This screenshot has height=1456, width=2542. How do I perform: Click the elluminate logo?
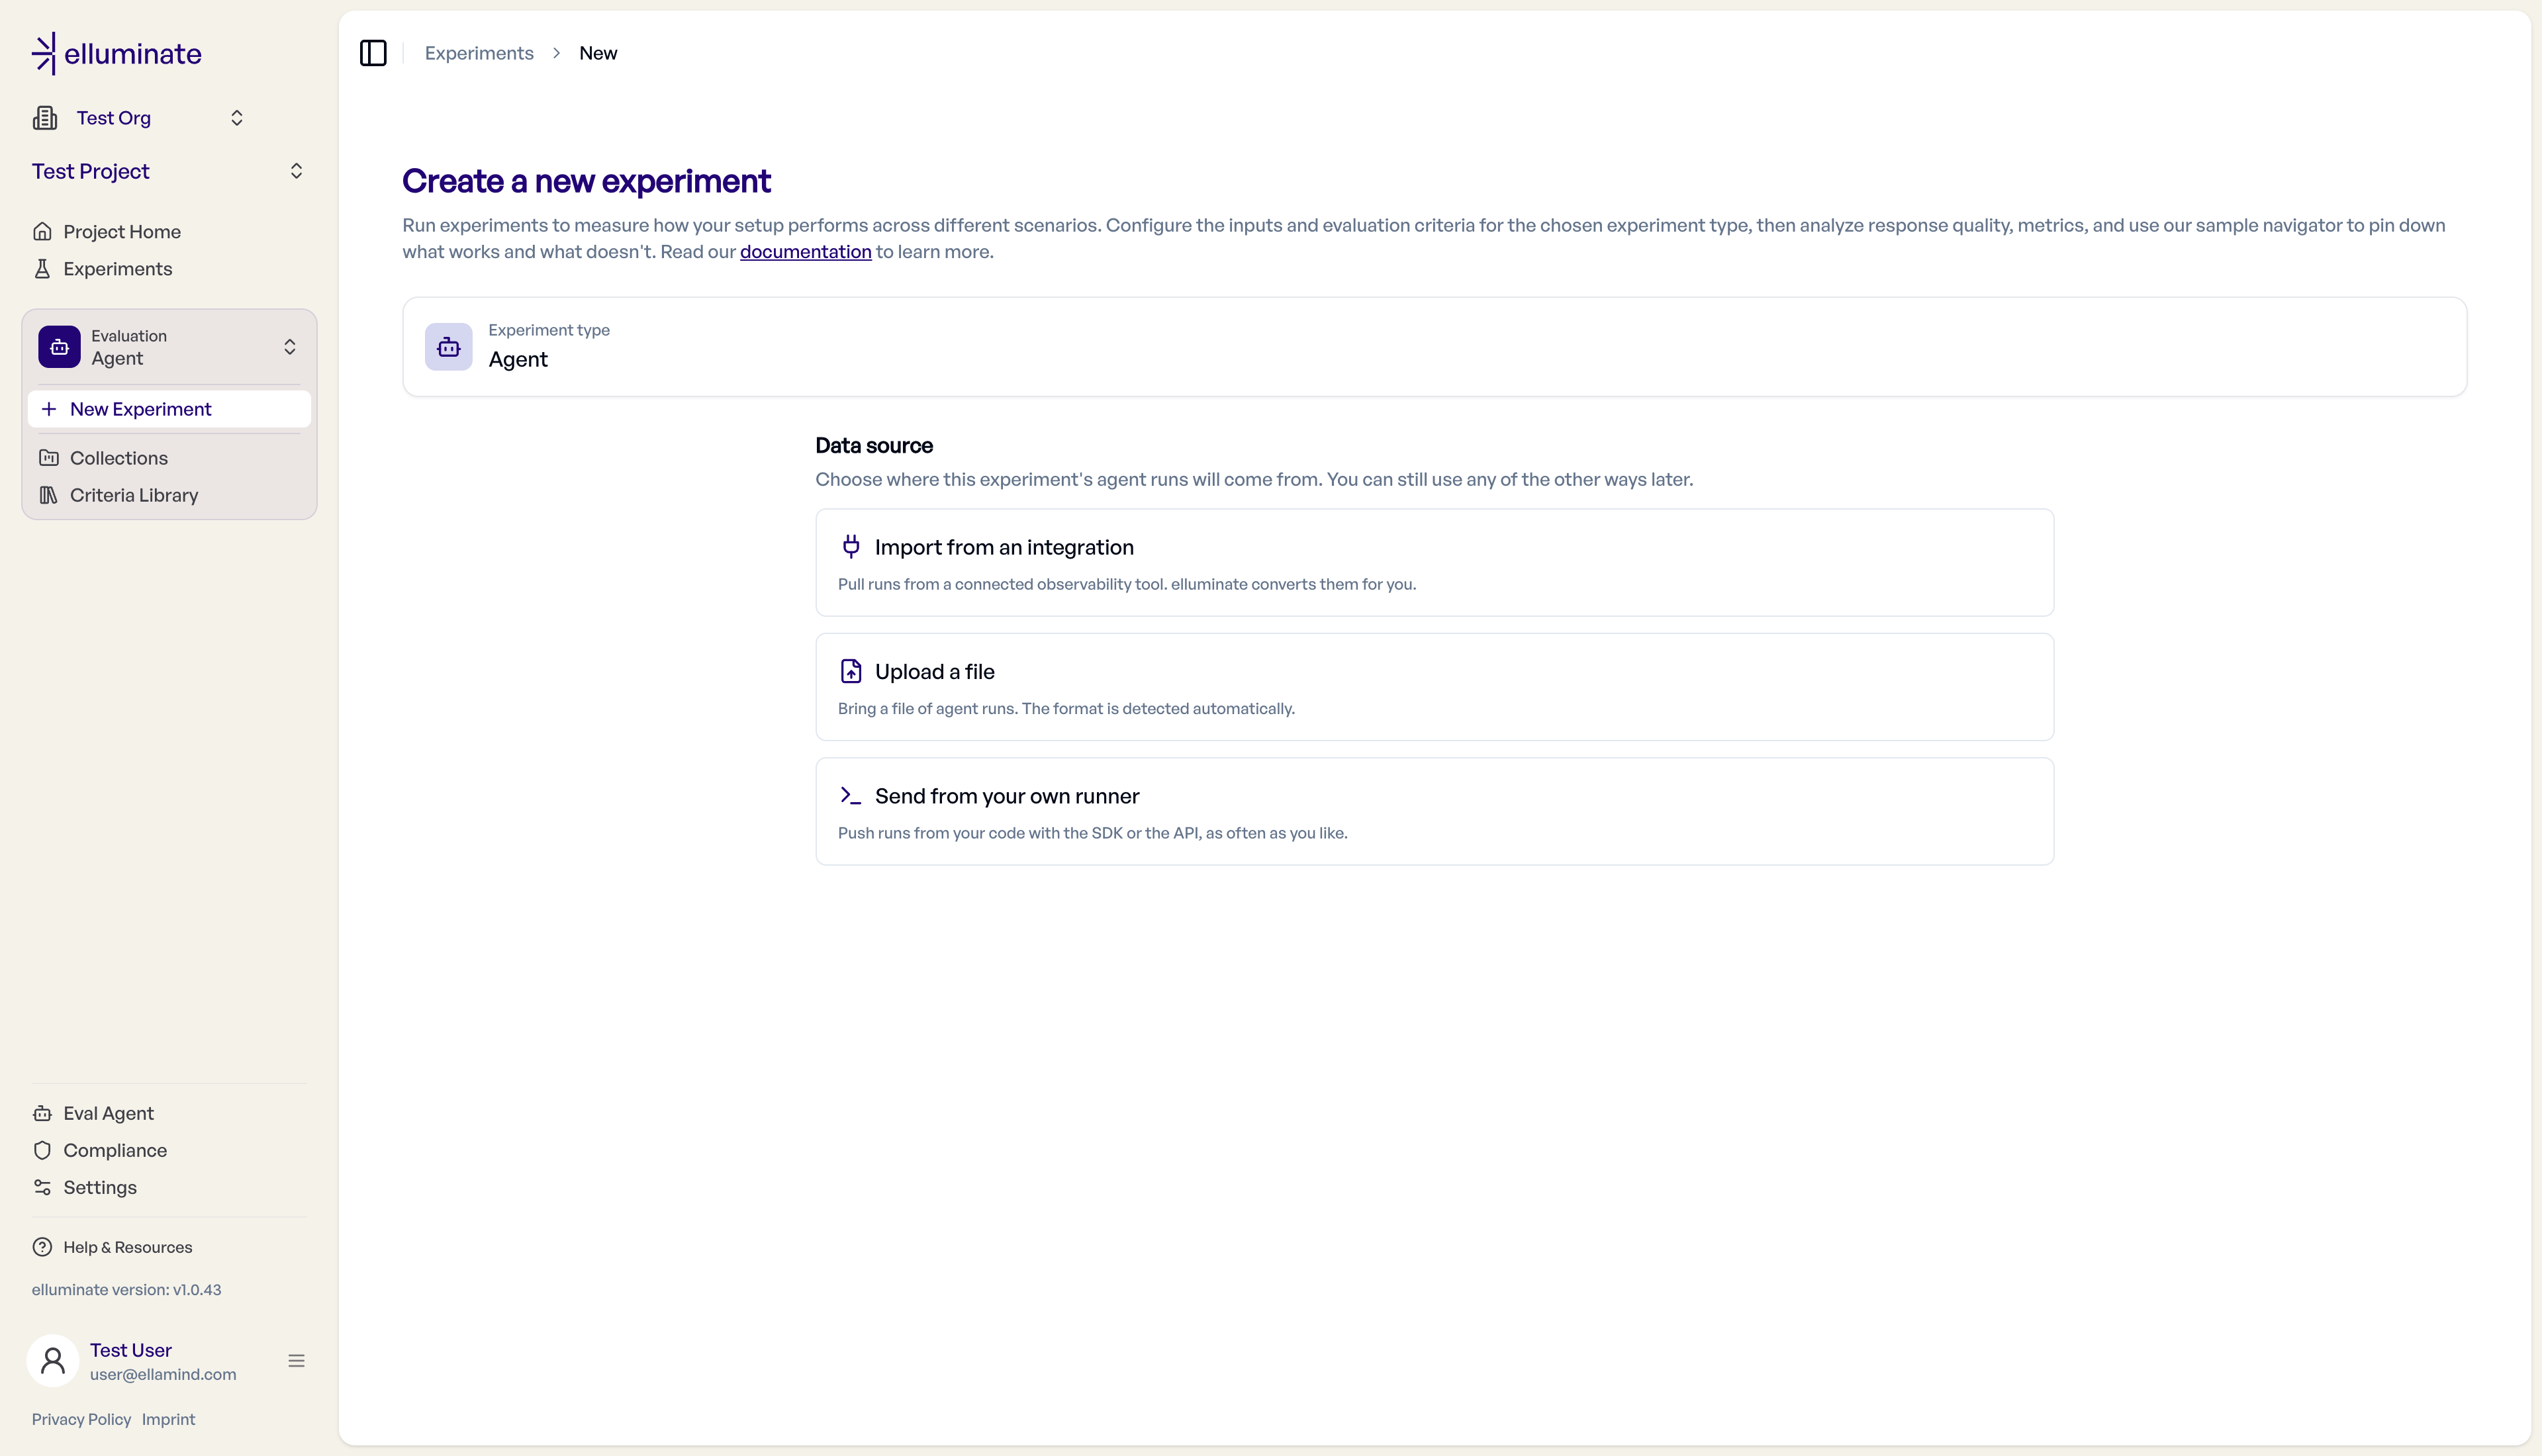[117, 54]
